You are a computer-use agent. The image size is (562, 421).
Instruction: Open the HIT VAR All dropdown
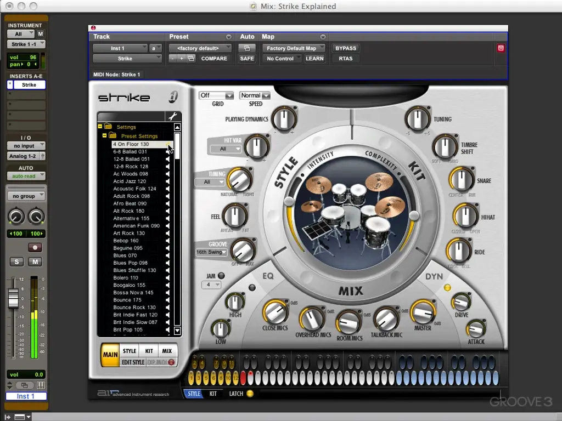[x=226, y=149]
